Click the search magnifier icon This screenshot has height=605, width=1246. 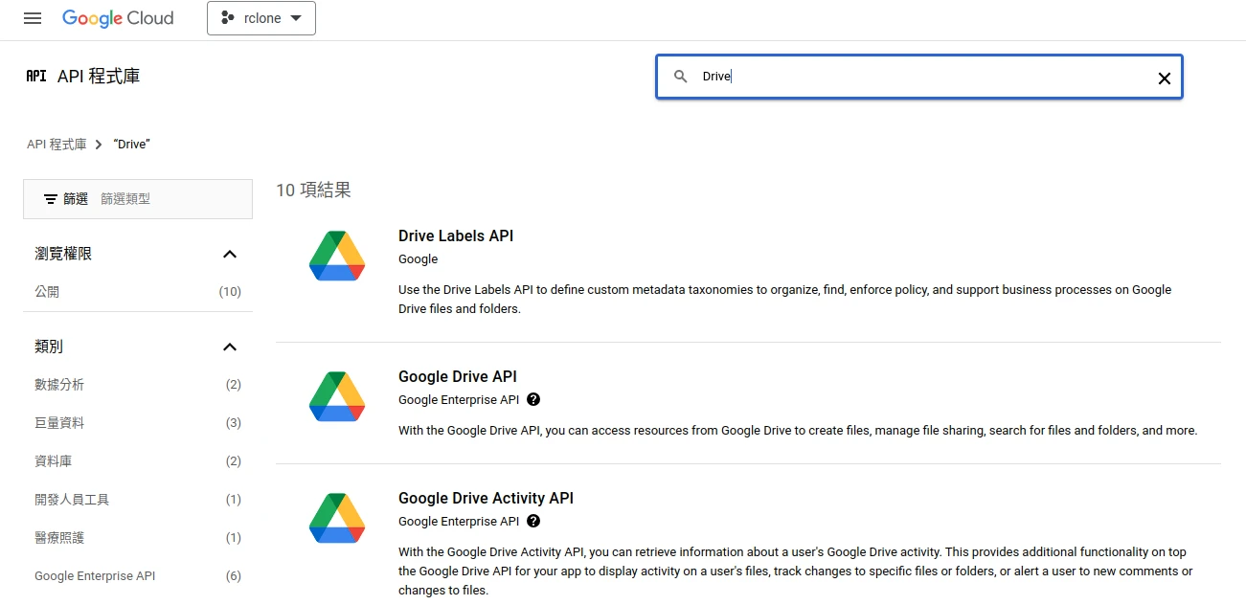681,77
